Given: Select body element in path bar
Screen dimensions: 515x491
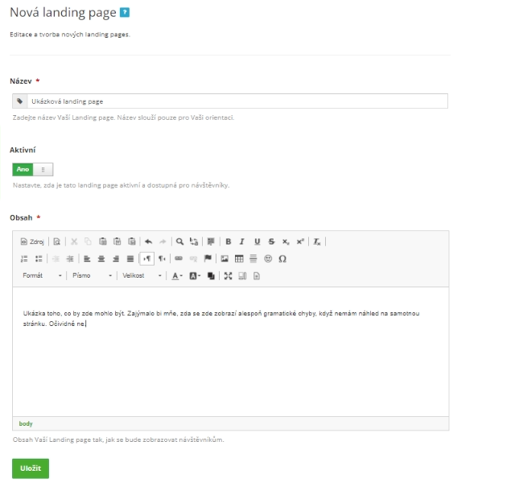Looking at the screenshot, I should pos(26,423).
